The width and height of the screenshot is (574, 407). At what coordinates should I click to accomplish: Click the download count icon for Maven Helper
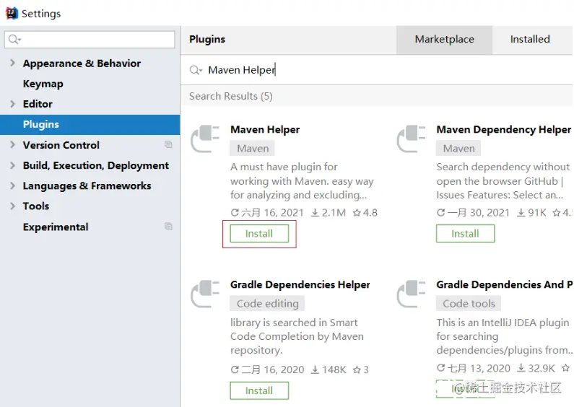315,213
